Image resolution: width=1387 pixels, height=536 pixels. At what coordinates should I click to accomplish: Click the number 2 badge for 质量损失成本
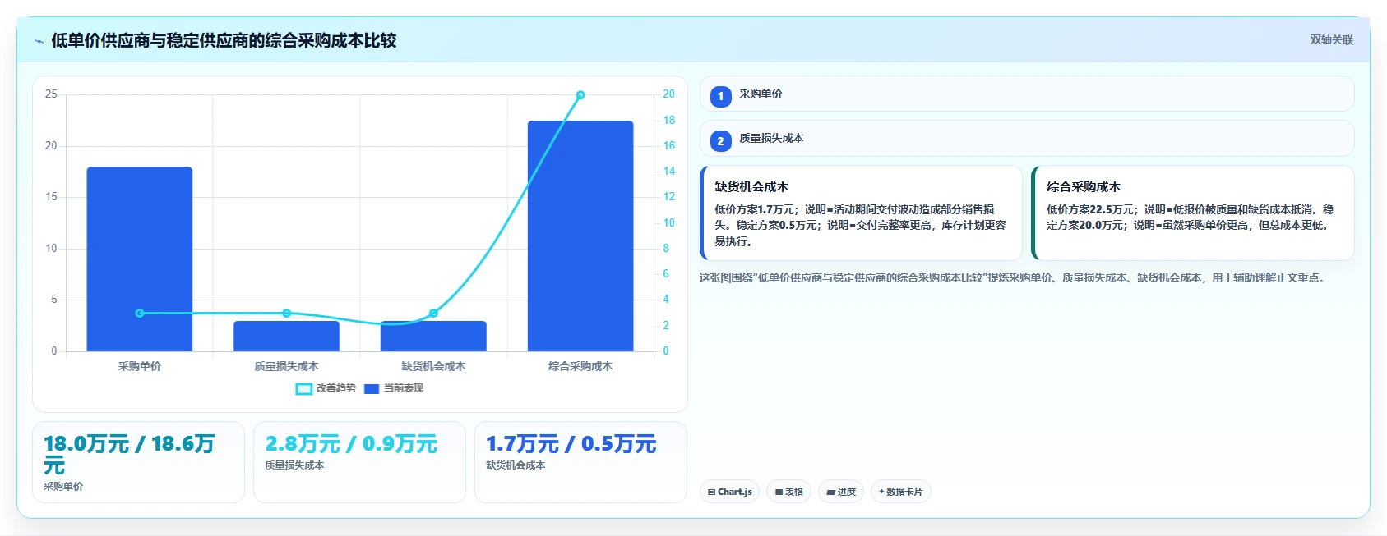tap(720, 141)
